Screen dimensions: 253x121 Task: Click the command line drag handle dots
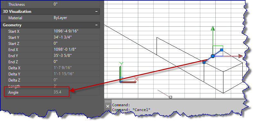(108, 101)
